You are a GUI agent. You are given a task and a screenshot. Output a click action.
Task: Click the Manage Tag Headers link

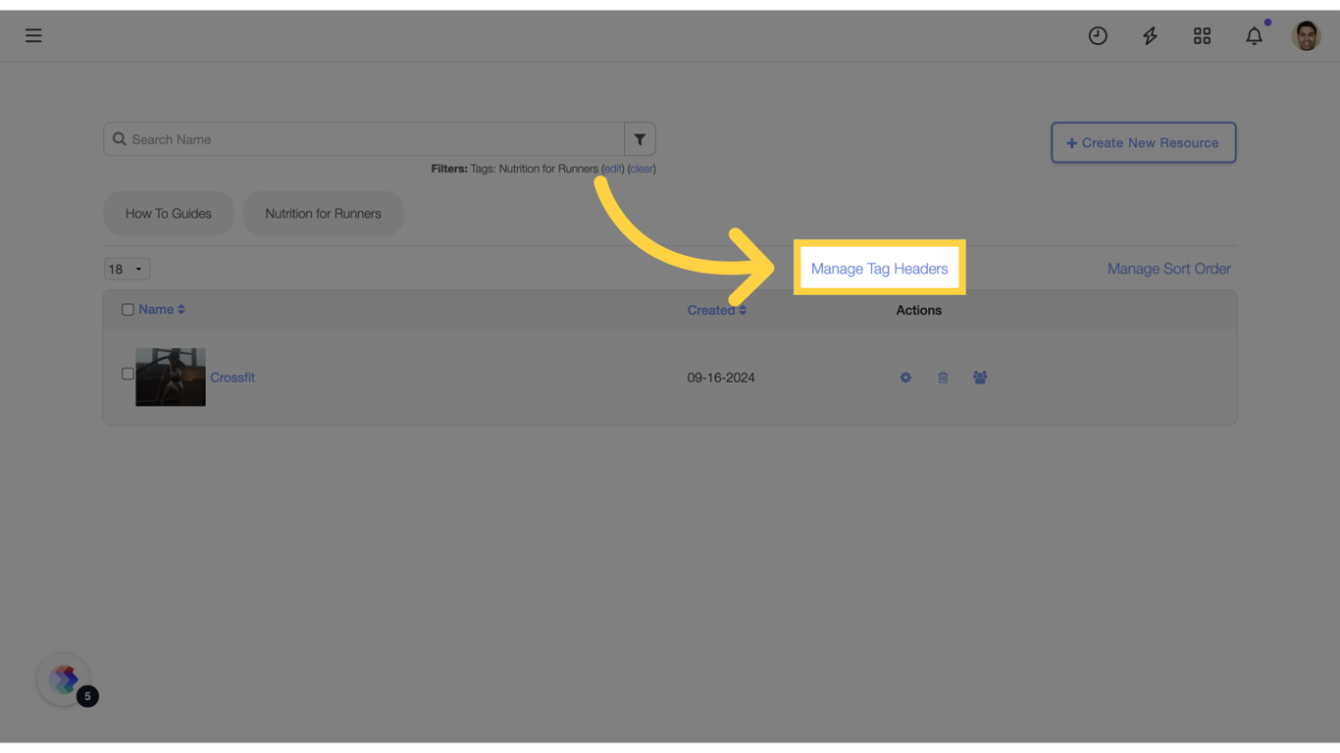point(879,268)
